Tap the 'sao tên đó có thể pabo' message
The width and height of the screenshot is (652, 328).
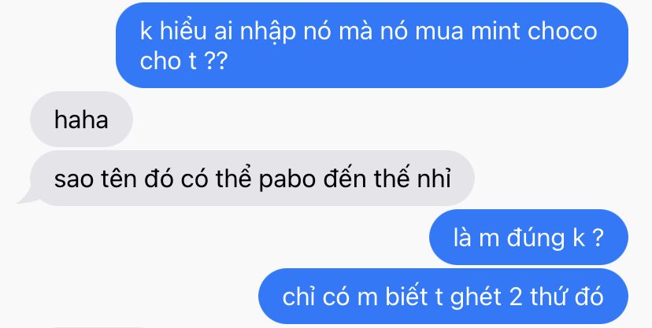coord(253,179)
